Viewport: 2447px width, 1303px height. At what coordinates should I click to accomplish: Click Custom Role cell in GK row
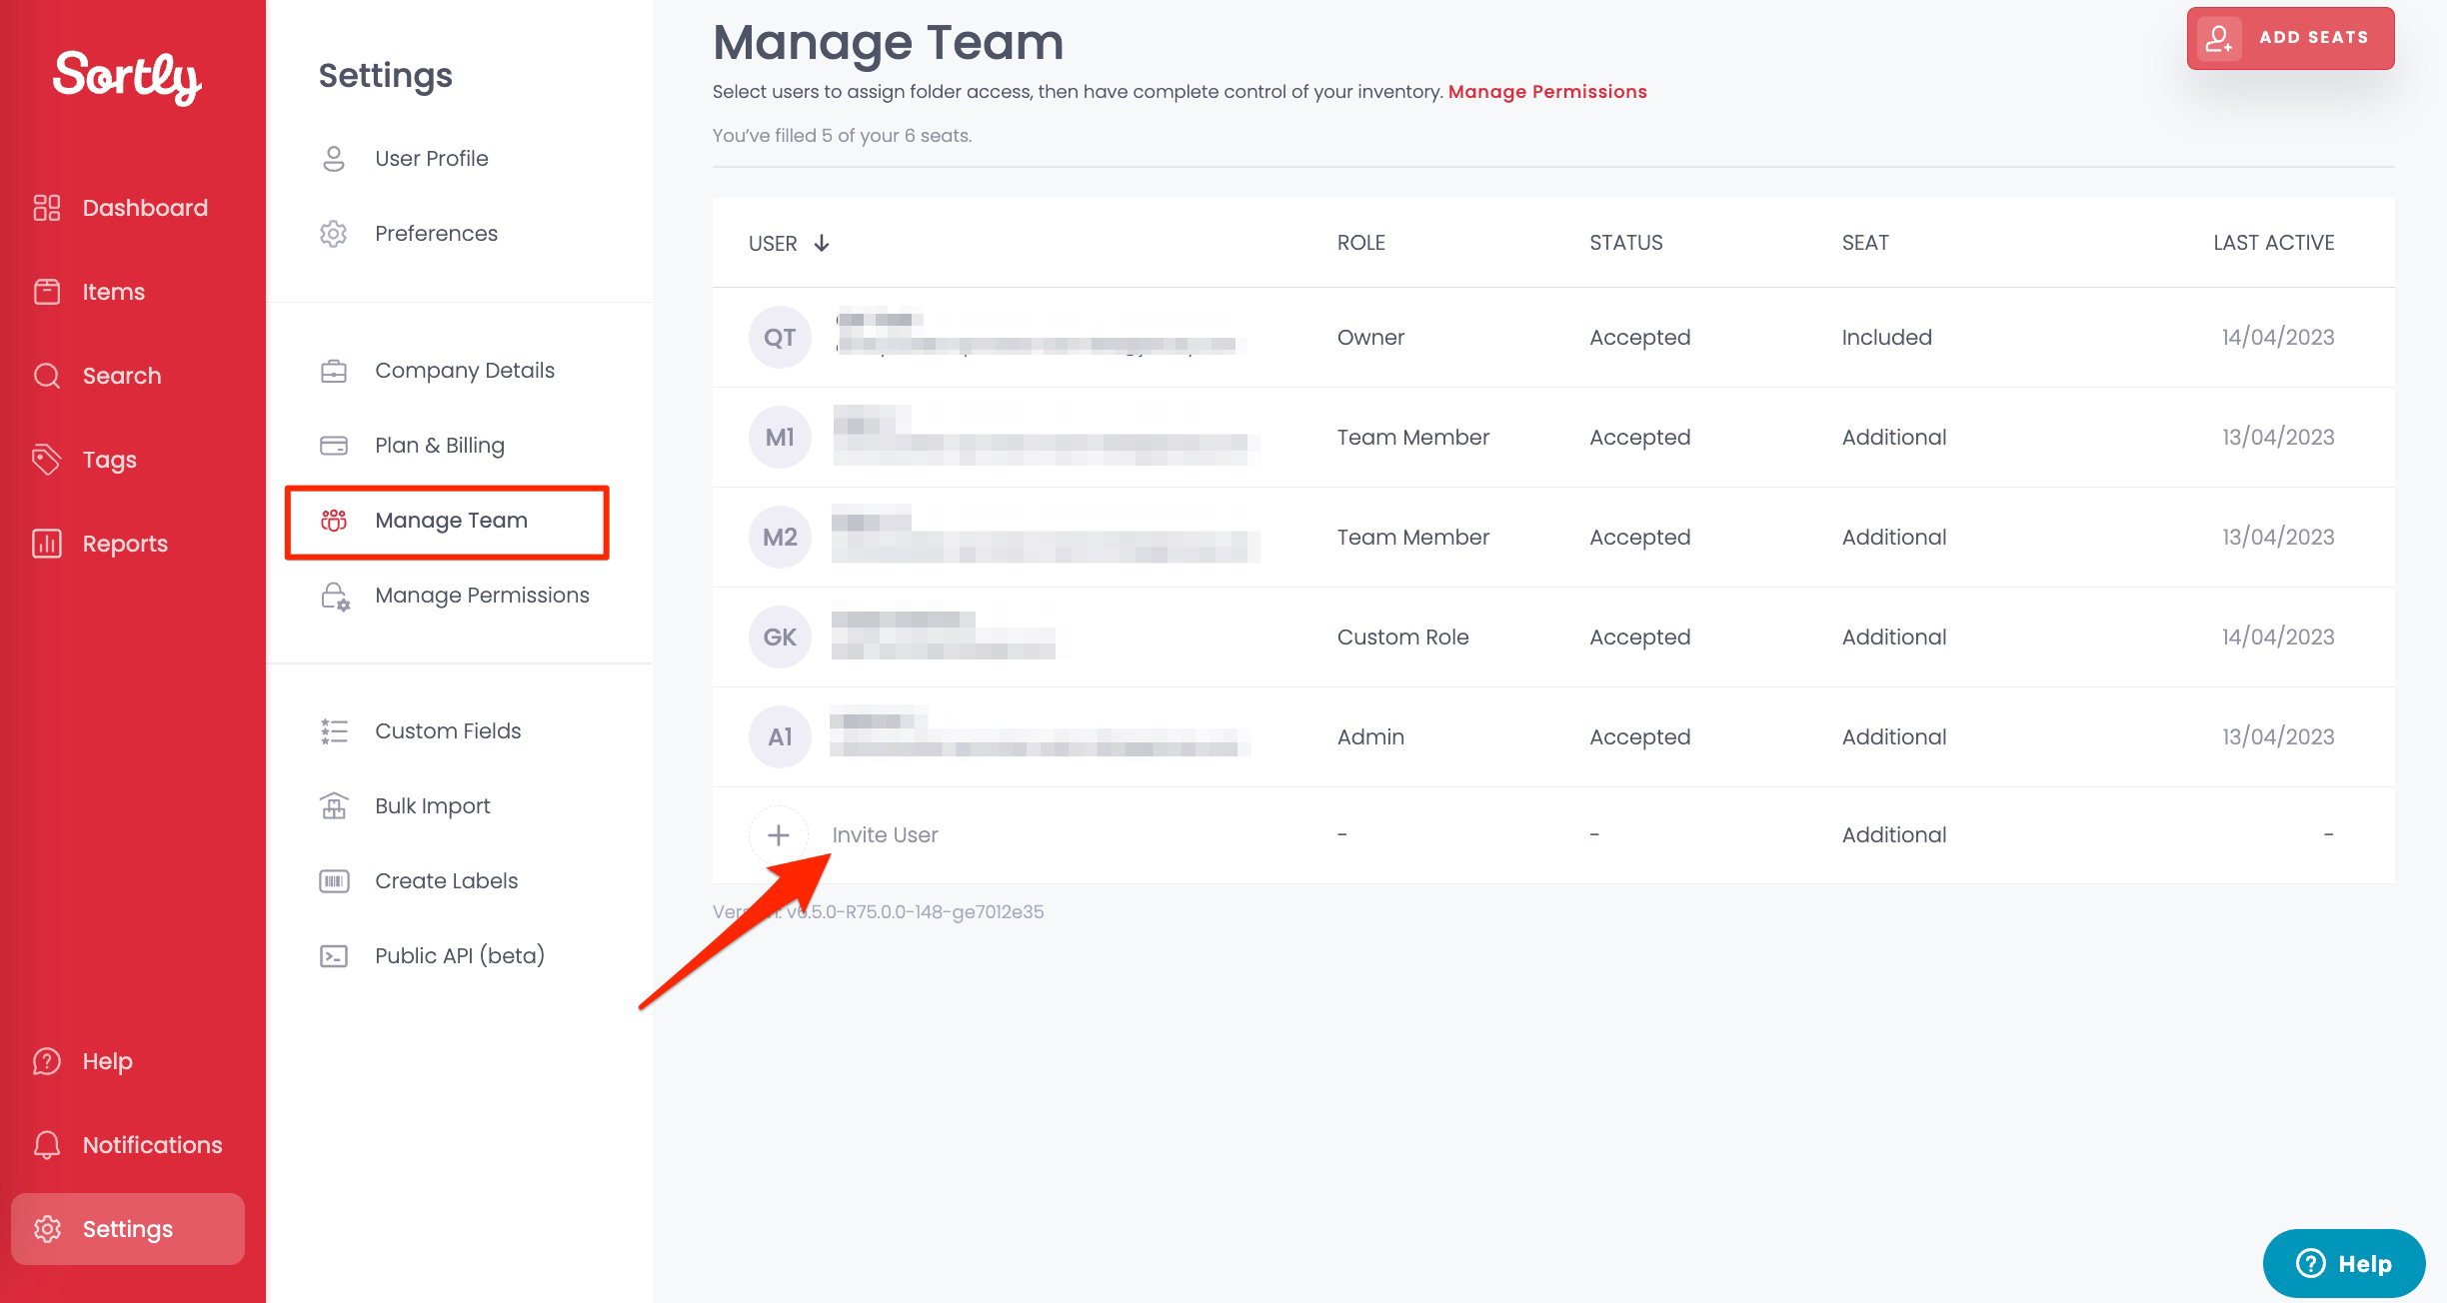(1402, 638)
